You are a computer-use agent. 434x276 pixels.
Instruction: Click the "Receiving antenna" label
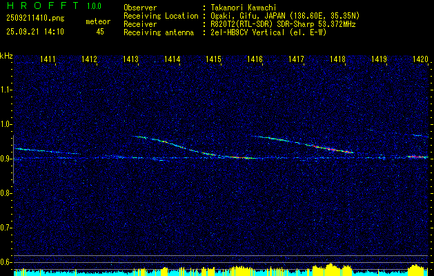[159, 32]
